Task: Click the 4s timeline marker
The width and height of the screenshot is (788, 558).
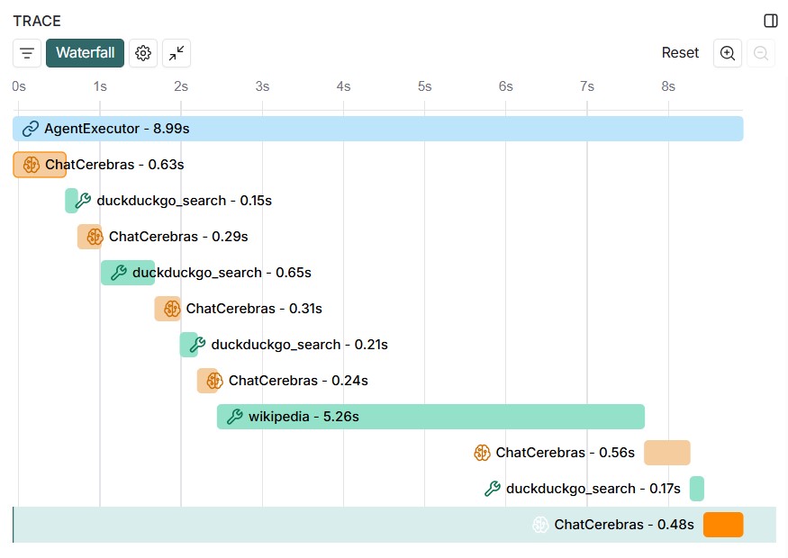Action: [x=343, y=86]
